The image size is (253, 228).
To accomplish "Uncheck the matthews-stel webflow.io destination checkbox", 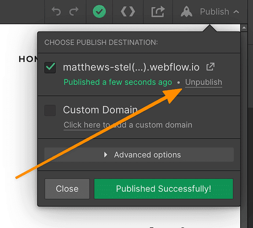I will [x=50, y=67].
